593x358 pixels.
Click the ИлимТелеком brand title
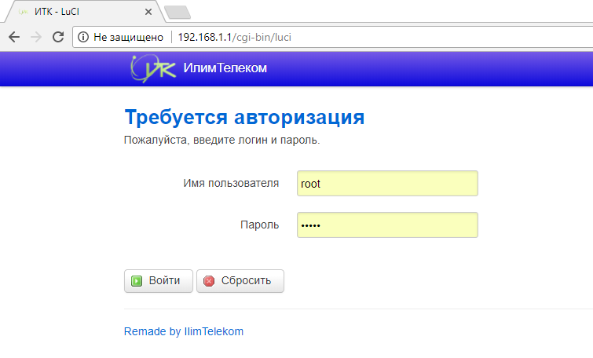[225, 68]
